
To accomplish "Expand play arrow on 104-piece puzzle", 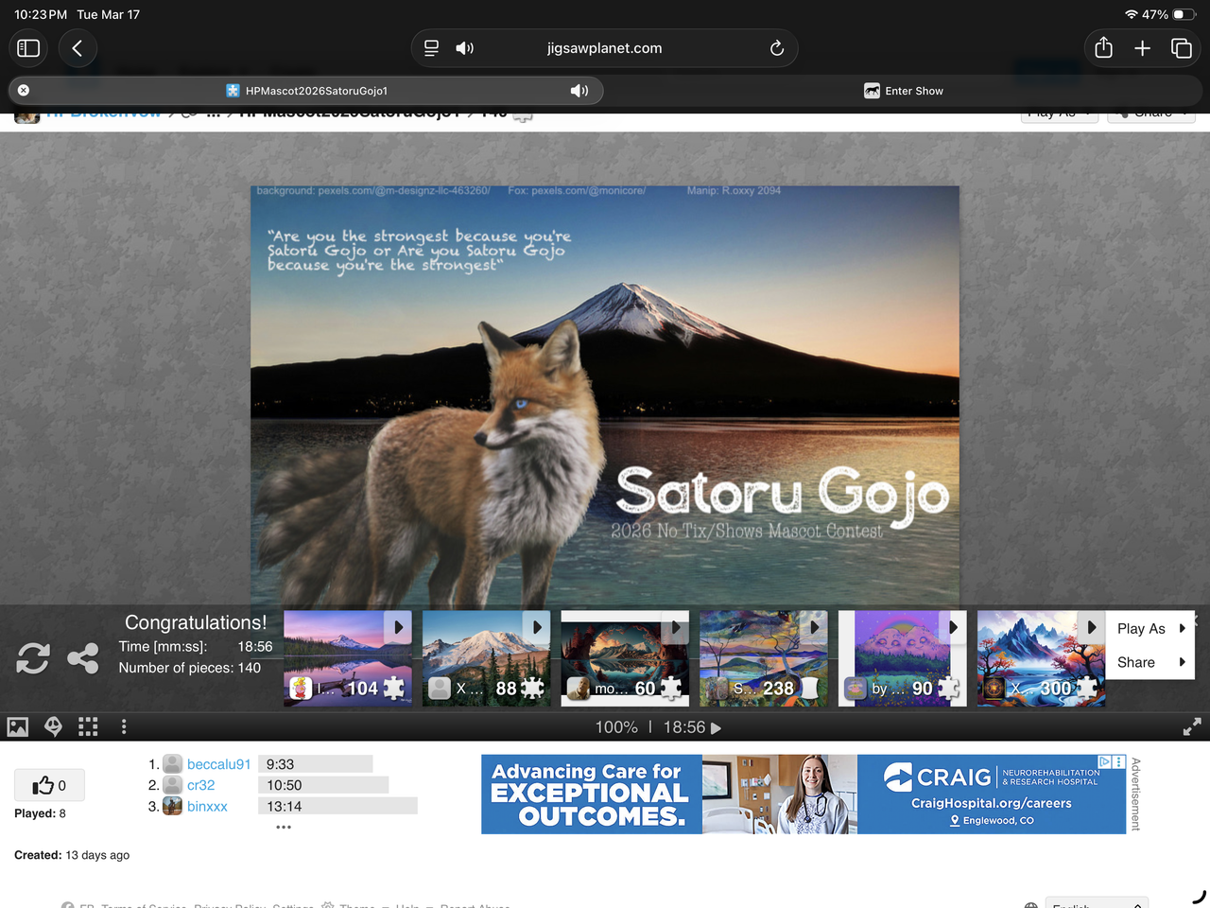I will tap(398, 627).
